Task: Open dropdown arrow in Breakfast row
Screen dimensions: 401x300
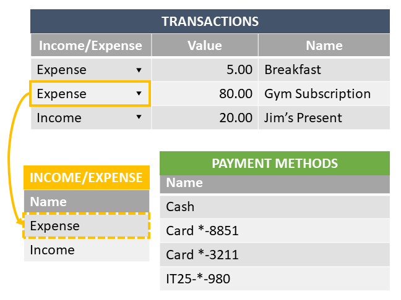Action: click(x=139, y=70)
